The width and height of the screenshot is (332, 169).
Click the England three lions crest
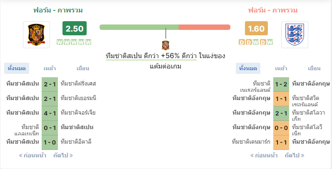(x=295, y=34)
